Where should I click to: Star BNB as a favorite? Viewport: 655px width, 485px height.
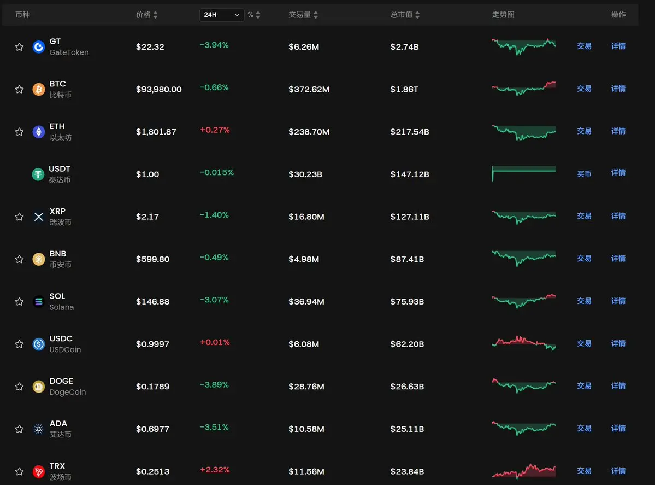19,259
